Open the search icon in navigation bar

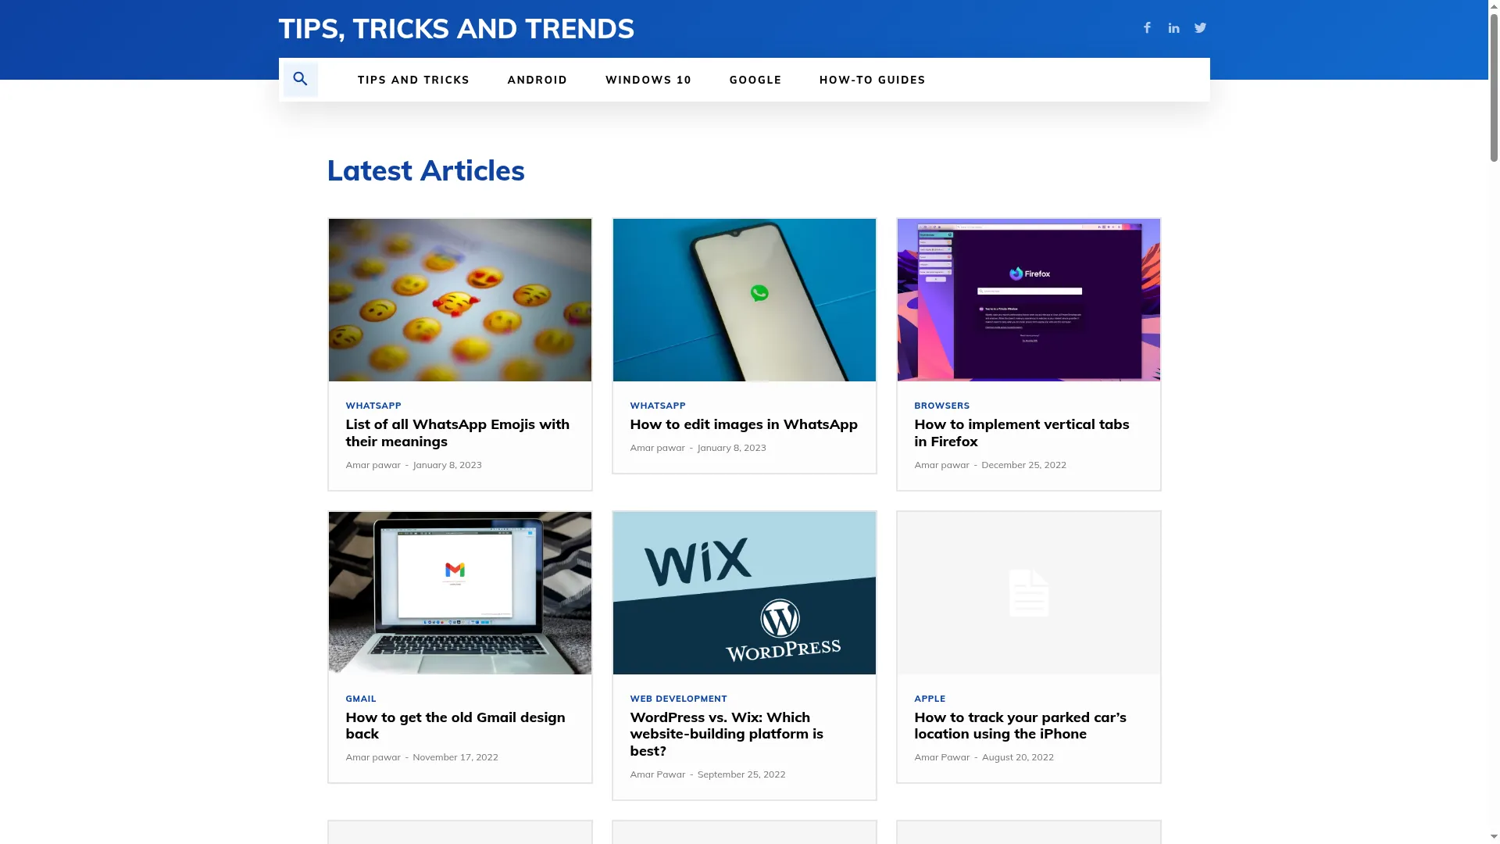(x=300, y=79)
